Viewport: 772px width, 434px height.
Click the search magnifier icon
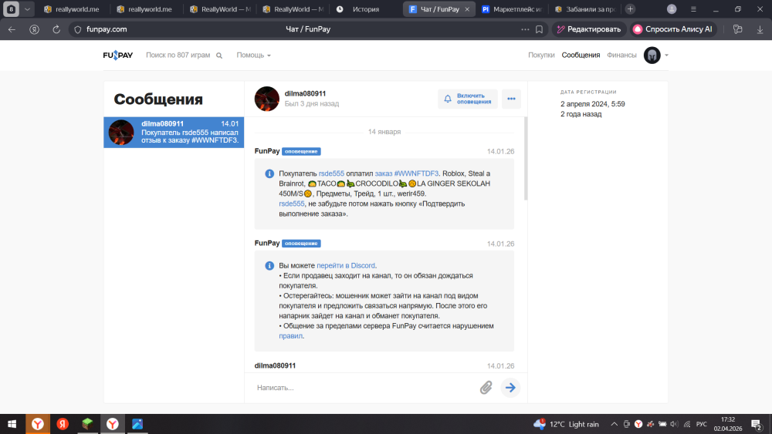click(x=219, y=56)
